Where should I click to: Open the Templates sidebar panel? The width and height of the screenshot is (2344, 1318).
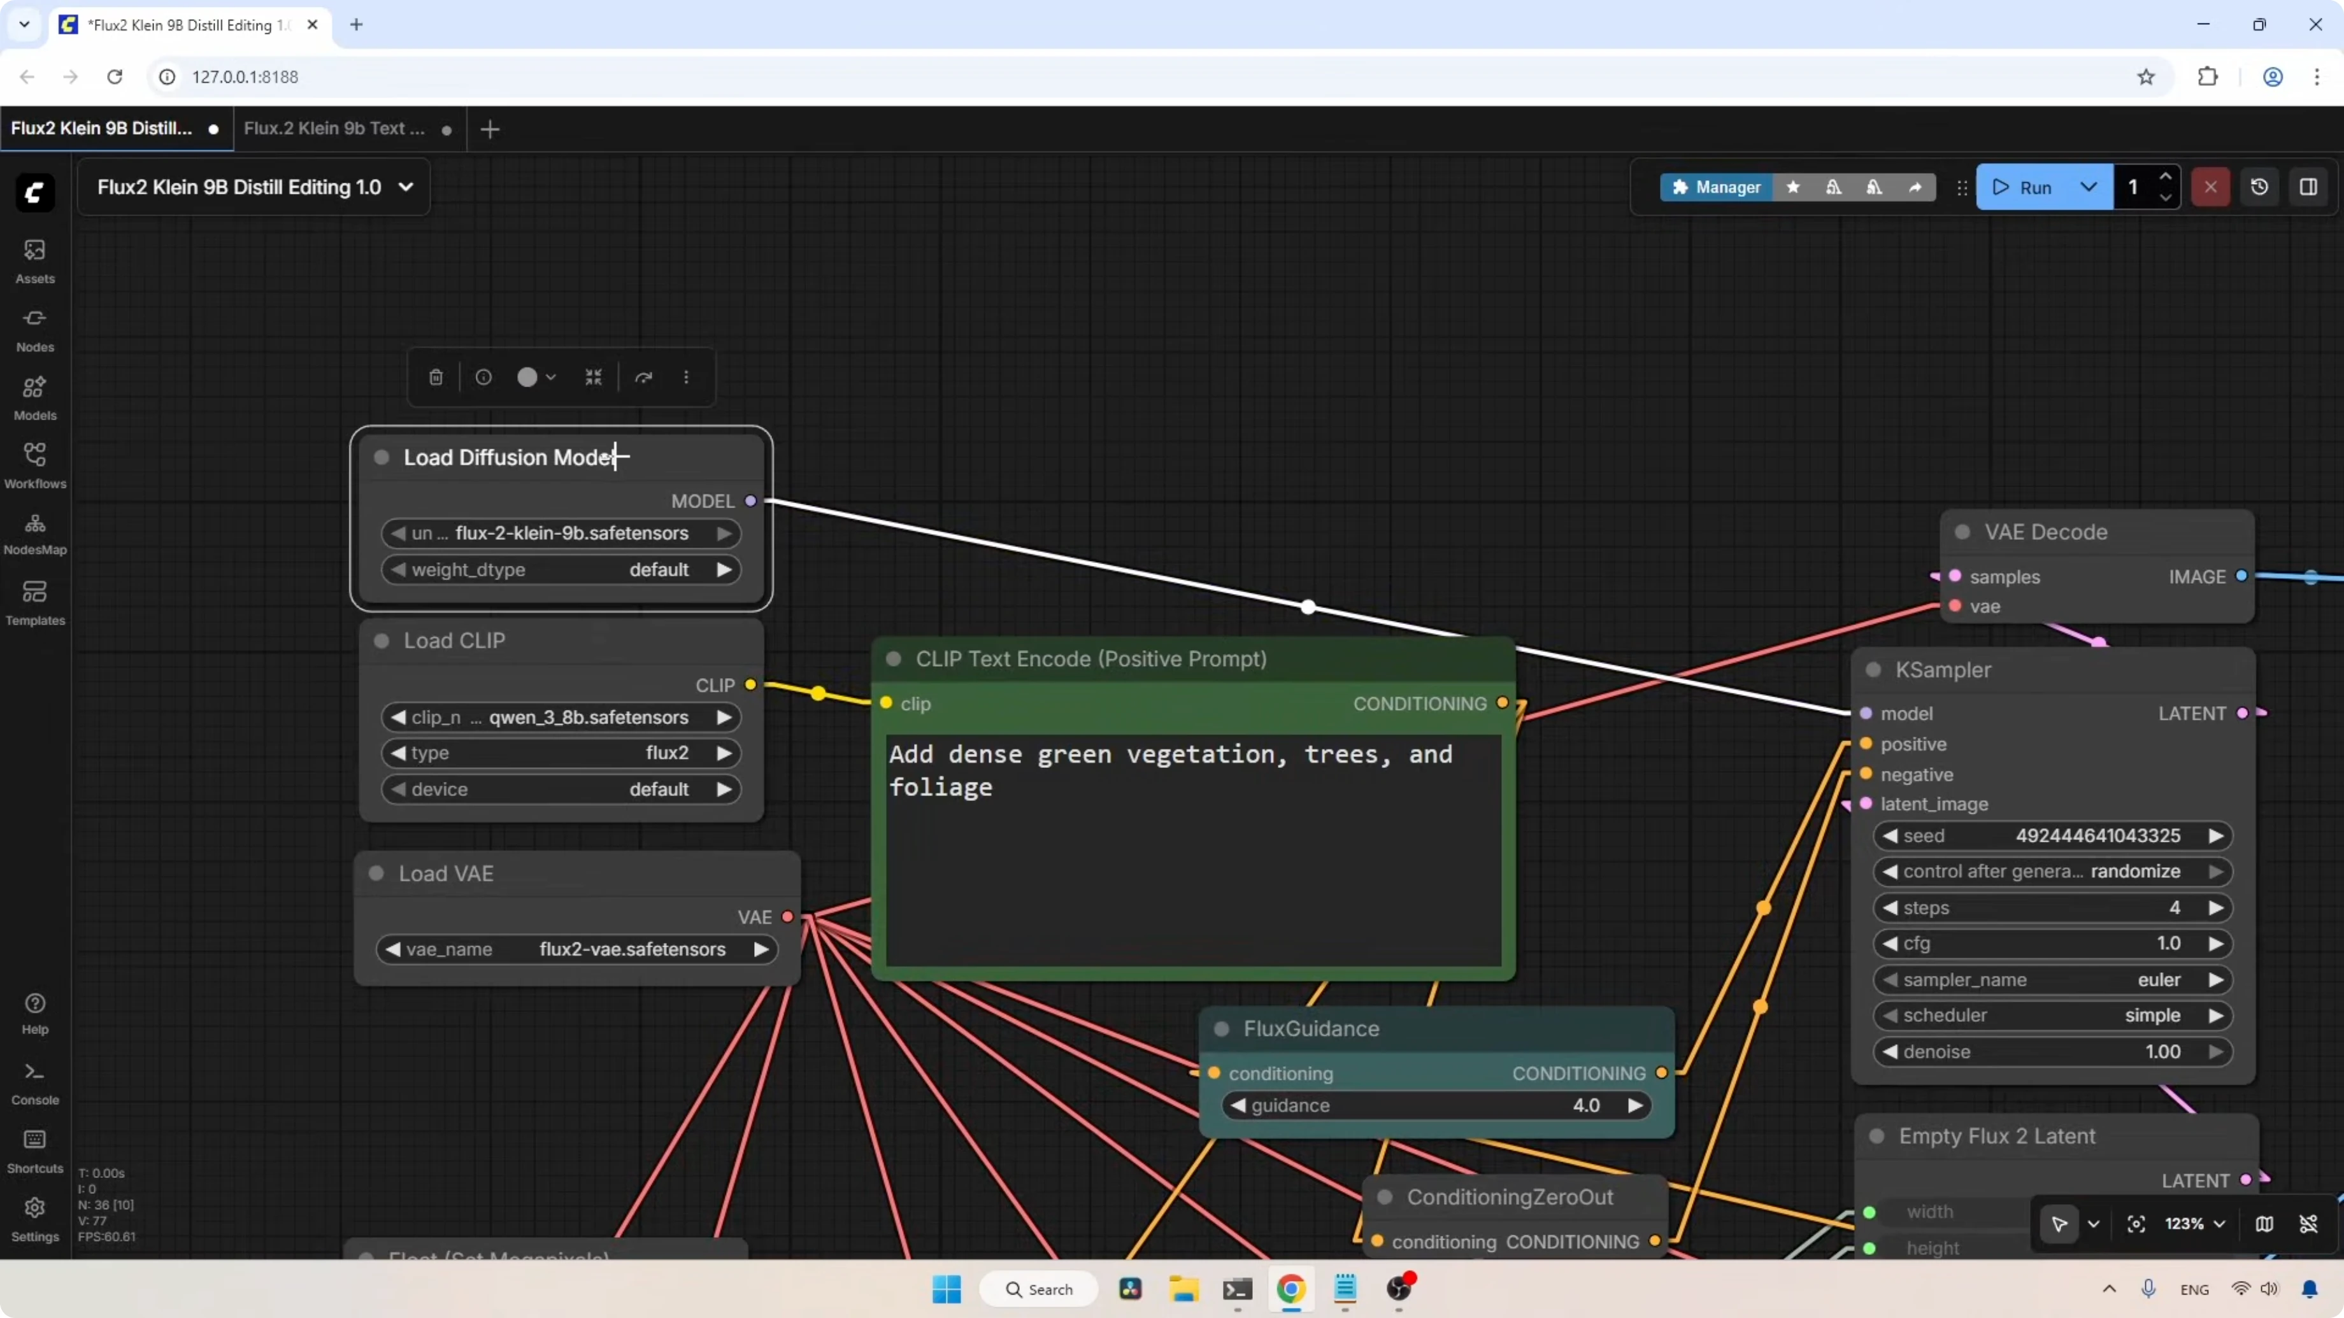click(34, 602)
